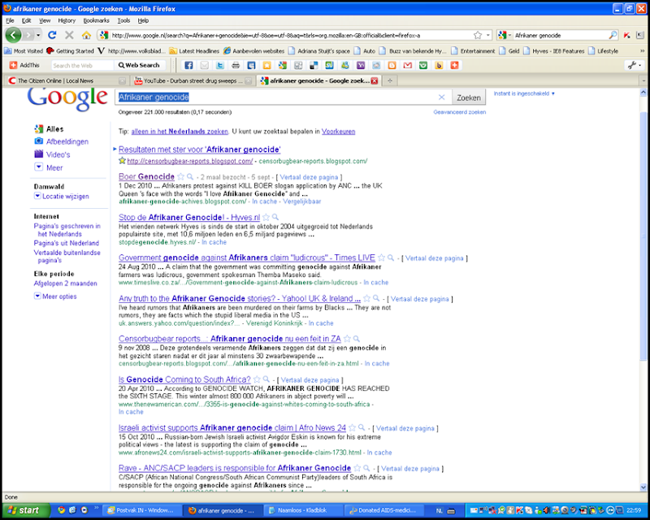This screenshot has width=650, height=520.
Task: Preview Boer Genocide result with magnifier
Action: (x=190, y=176)
